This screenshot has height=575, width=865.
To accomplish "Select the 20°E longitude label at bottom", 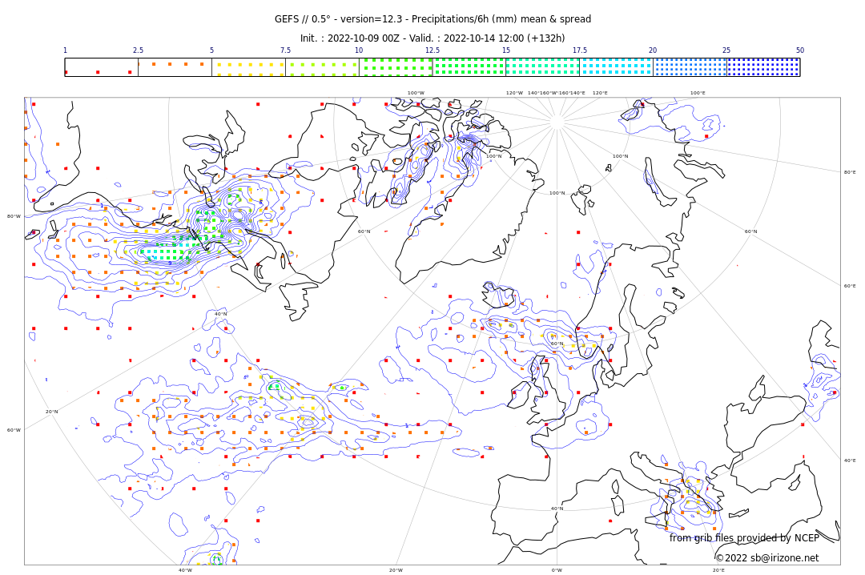I will coord(718,570).
